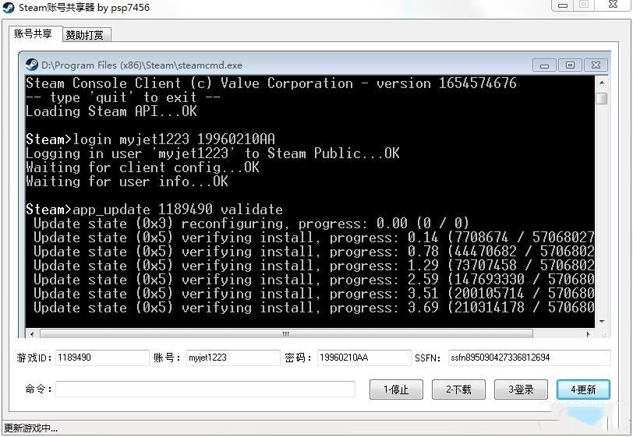
Task: Close the steamcmd.exe console window
Action: coord(596,65)
